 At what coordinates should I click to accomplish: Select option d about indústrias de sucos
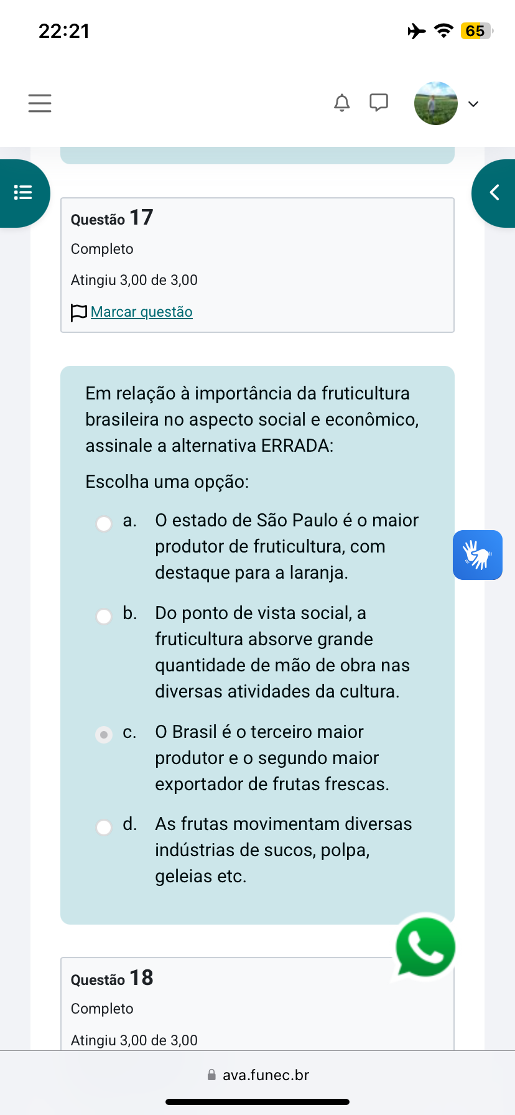click(x=104, y=828)
